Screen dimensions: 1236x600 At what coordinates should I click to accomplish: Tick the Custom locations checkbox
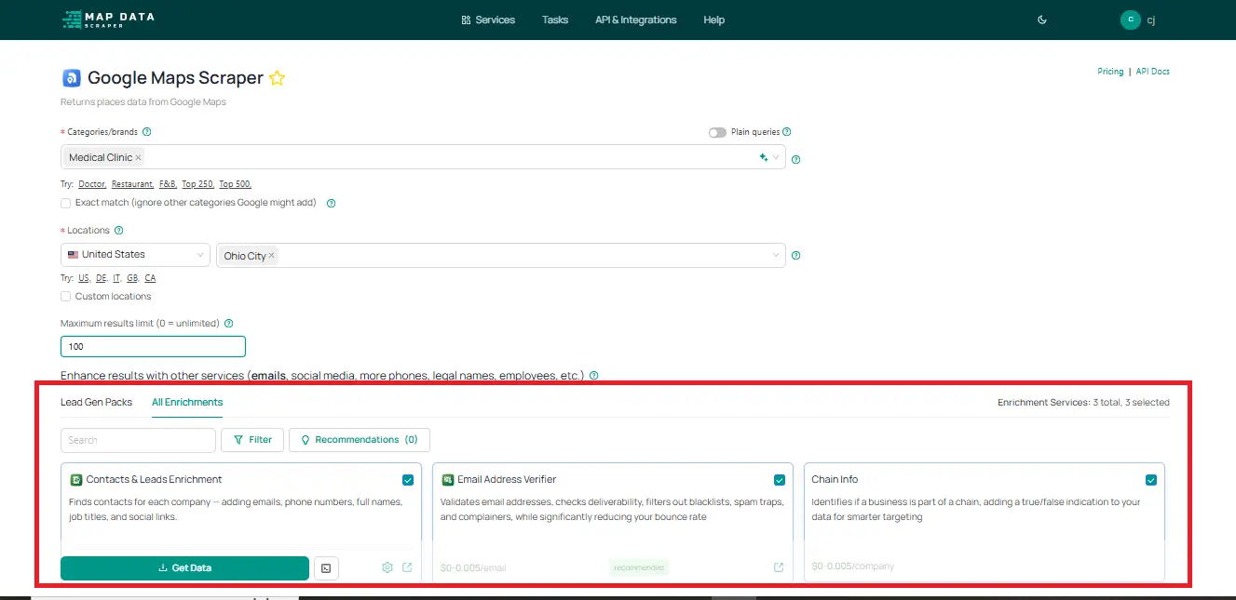65,297
